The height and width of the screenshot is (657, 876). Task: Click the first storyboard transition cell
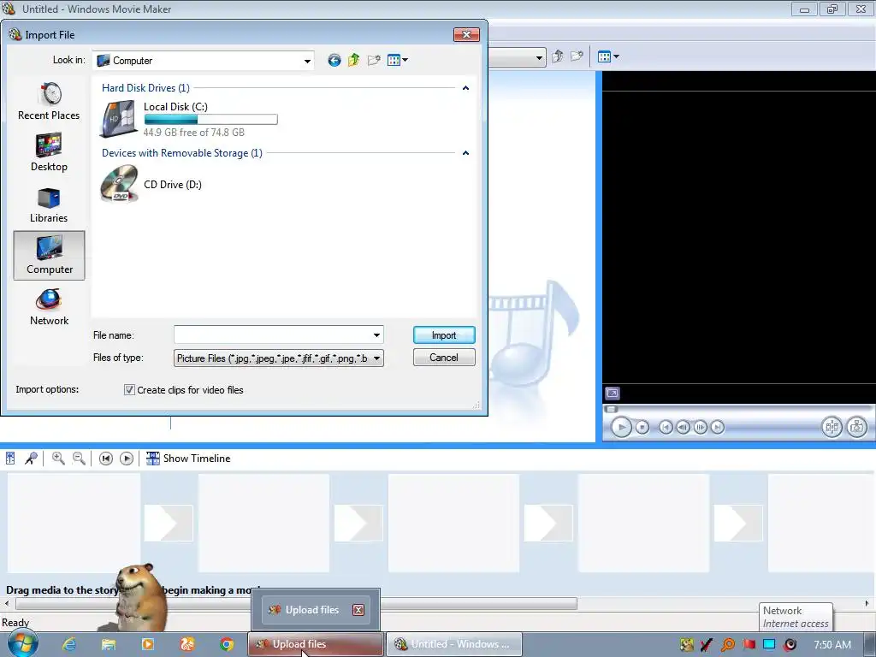coord(169,523)
